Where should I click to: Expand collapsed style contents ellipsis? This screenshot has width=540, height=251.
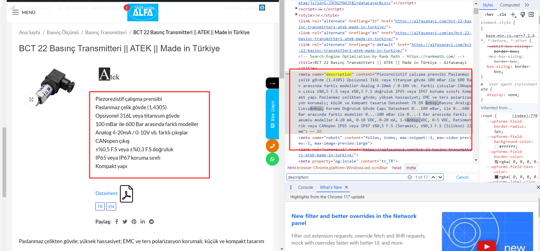point(318,15)
